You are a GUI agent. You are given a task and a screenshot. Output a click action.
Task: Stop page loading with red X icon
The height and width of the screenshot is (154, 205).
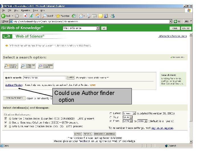click(x=25, y=16)
